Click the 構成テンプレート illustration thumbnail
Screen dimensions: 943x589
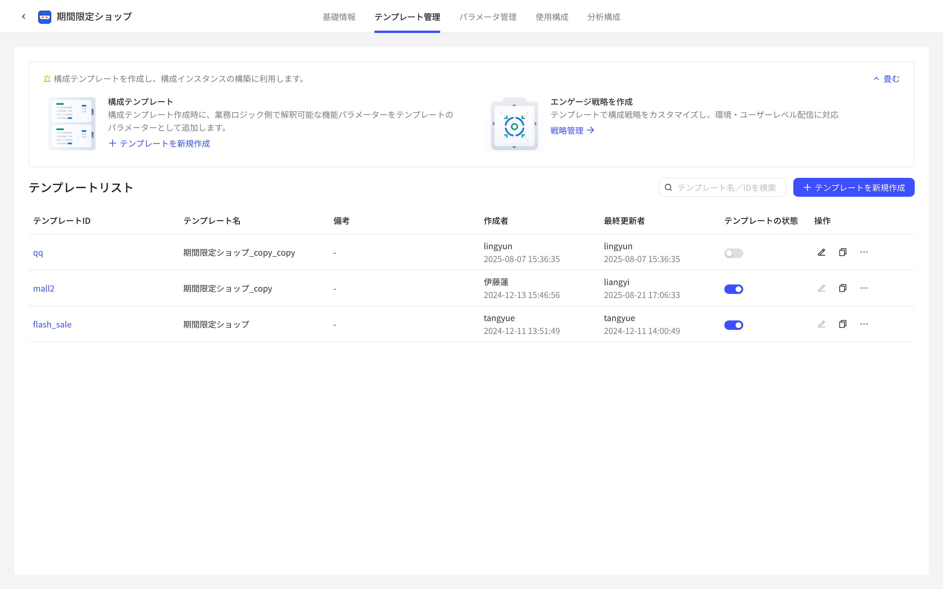click(72, 123)
